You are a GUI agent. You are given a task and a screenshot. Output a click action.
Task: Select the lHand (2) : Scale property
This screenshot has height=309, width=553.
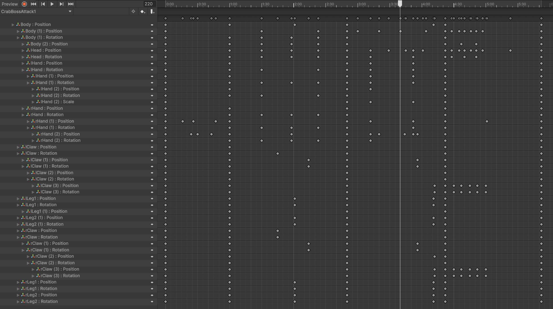pyautogui.click(x=57, y=102)
